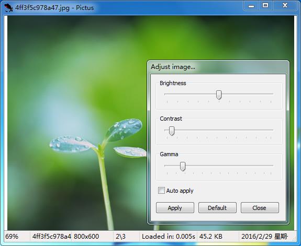Click the Apply button
Viewport: 301px width, 246px height.
pyautogui.click(x=175, y=208)
